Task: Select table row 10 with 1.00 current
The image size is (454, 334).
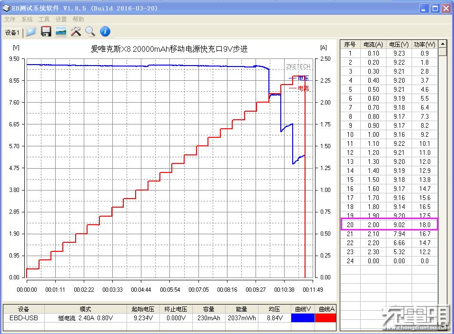Action: 389,135
